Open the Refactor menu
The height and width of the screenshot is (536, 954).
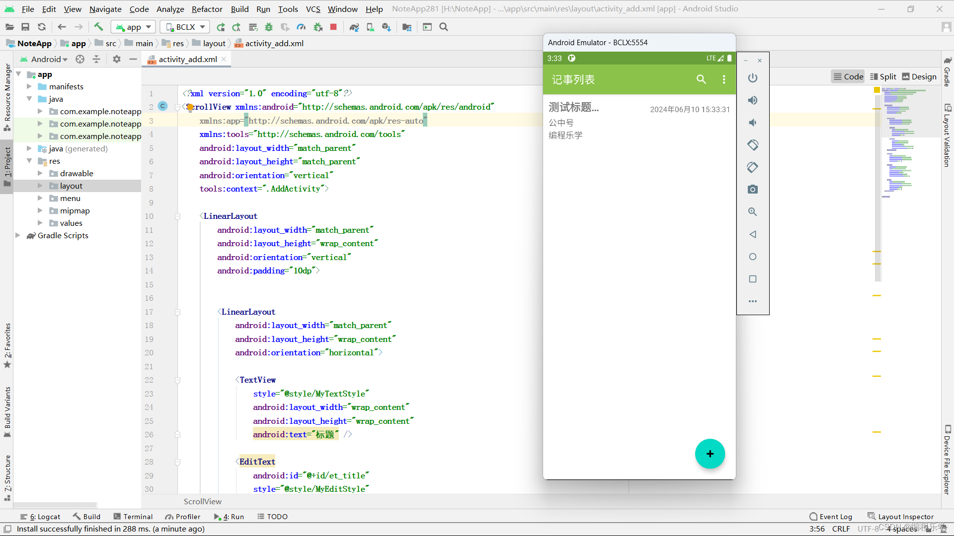point(207,9)
